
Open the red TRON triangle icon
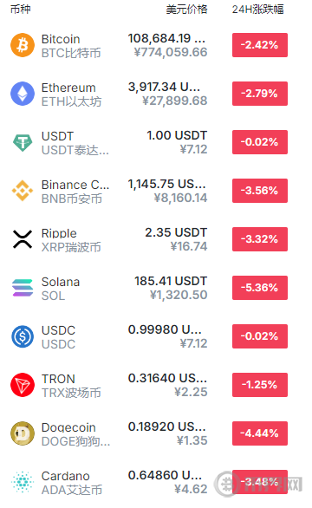pos(23,385)
